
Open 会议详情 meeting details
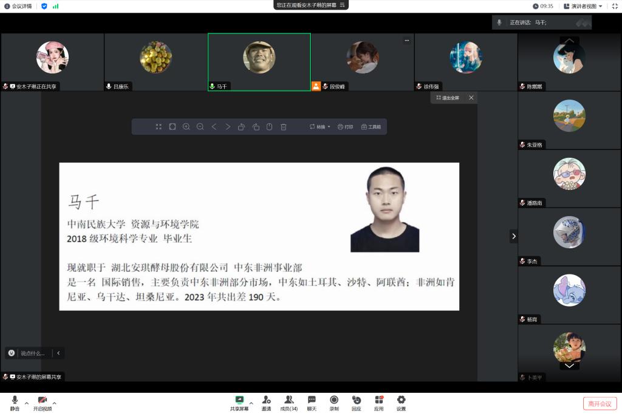click(18, 6)
